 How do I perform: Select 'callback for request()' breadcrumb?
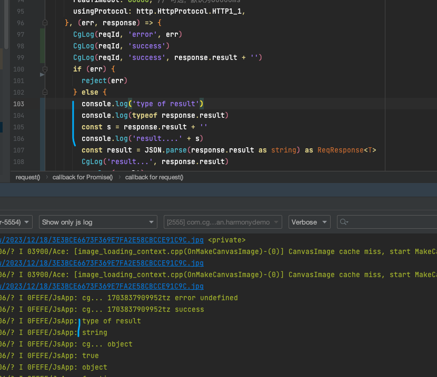[x=154, y=177]
